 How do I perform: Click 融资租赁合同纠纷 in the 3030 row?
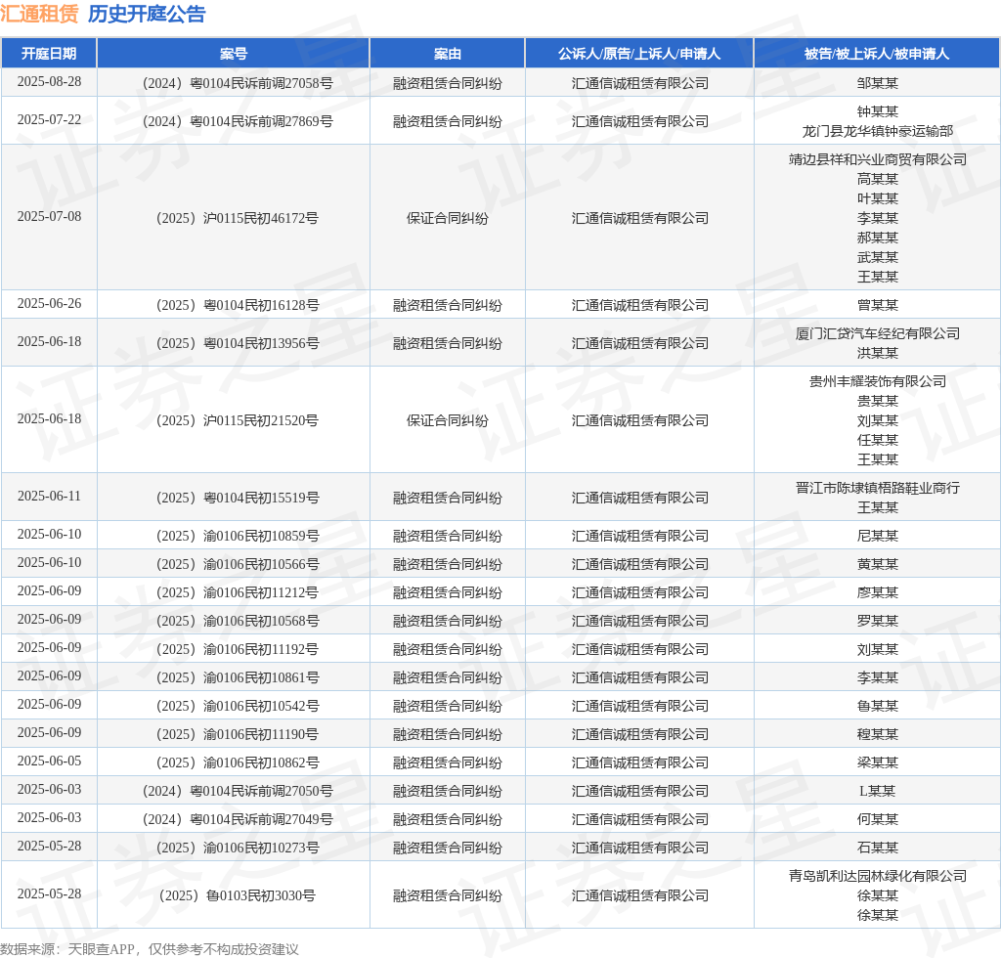tap(448, 896)
